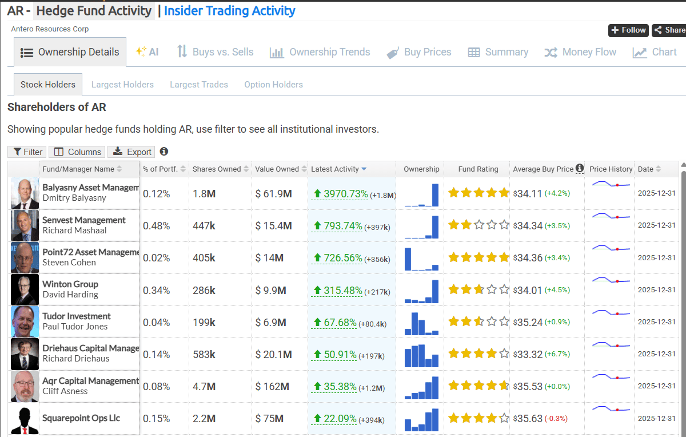Sort by % of Portf. column
The height and width of the screenshot is (437, 686).
[x=165, y=169]
